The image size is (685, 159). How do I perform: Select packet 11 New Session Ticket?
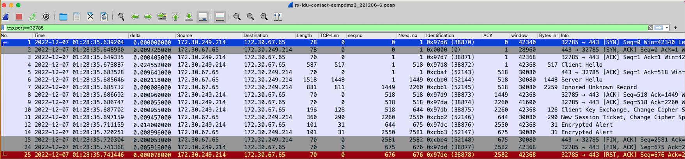pyautogui.click(x=342, y=117)
